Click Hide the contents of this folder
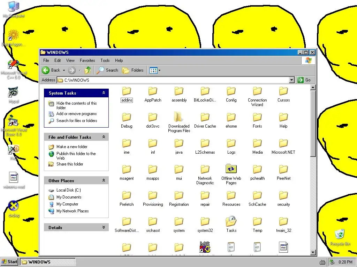The image size is (357, 267). pyautogui.click(x=76, y=105)
